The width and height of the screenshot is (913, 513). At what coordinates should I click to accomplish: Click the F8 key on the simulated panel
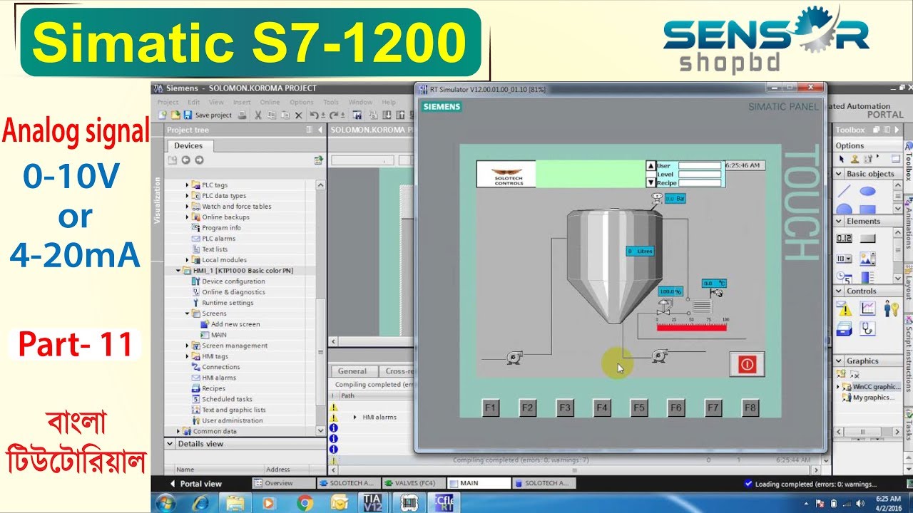(x=750, y=408)
